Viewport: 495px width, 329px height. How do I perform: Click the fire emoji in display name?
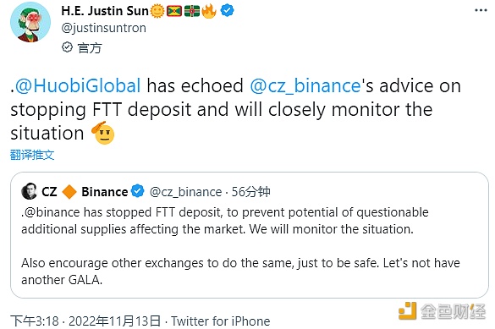(209, 11)
